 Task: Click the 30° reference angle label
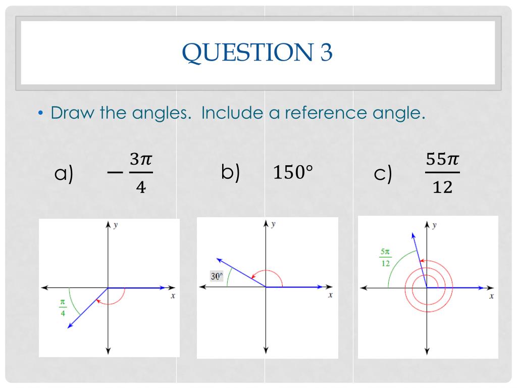[x=217, y=276]
